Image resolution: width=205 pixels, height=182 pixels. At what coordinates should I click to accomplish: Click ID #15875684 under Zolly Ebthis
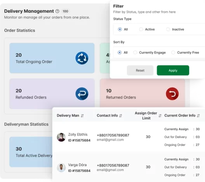pos(79,140)
